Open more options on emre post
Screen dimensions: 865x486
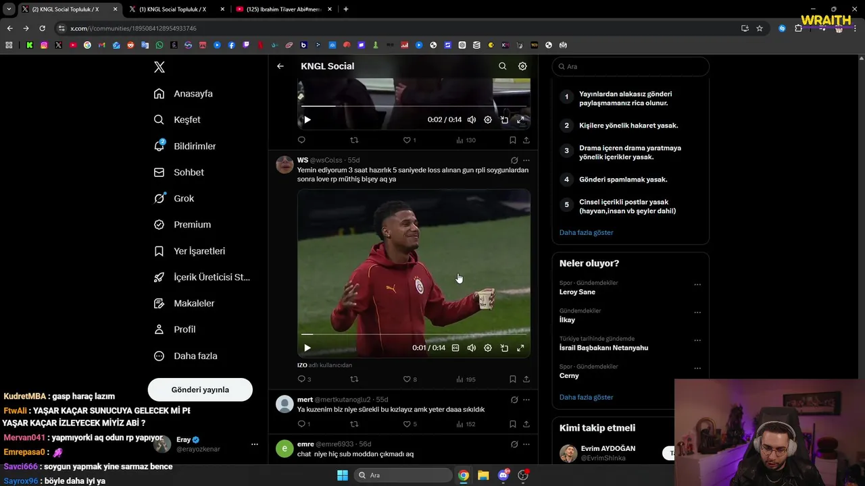(x=526, y=444)
